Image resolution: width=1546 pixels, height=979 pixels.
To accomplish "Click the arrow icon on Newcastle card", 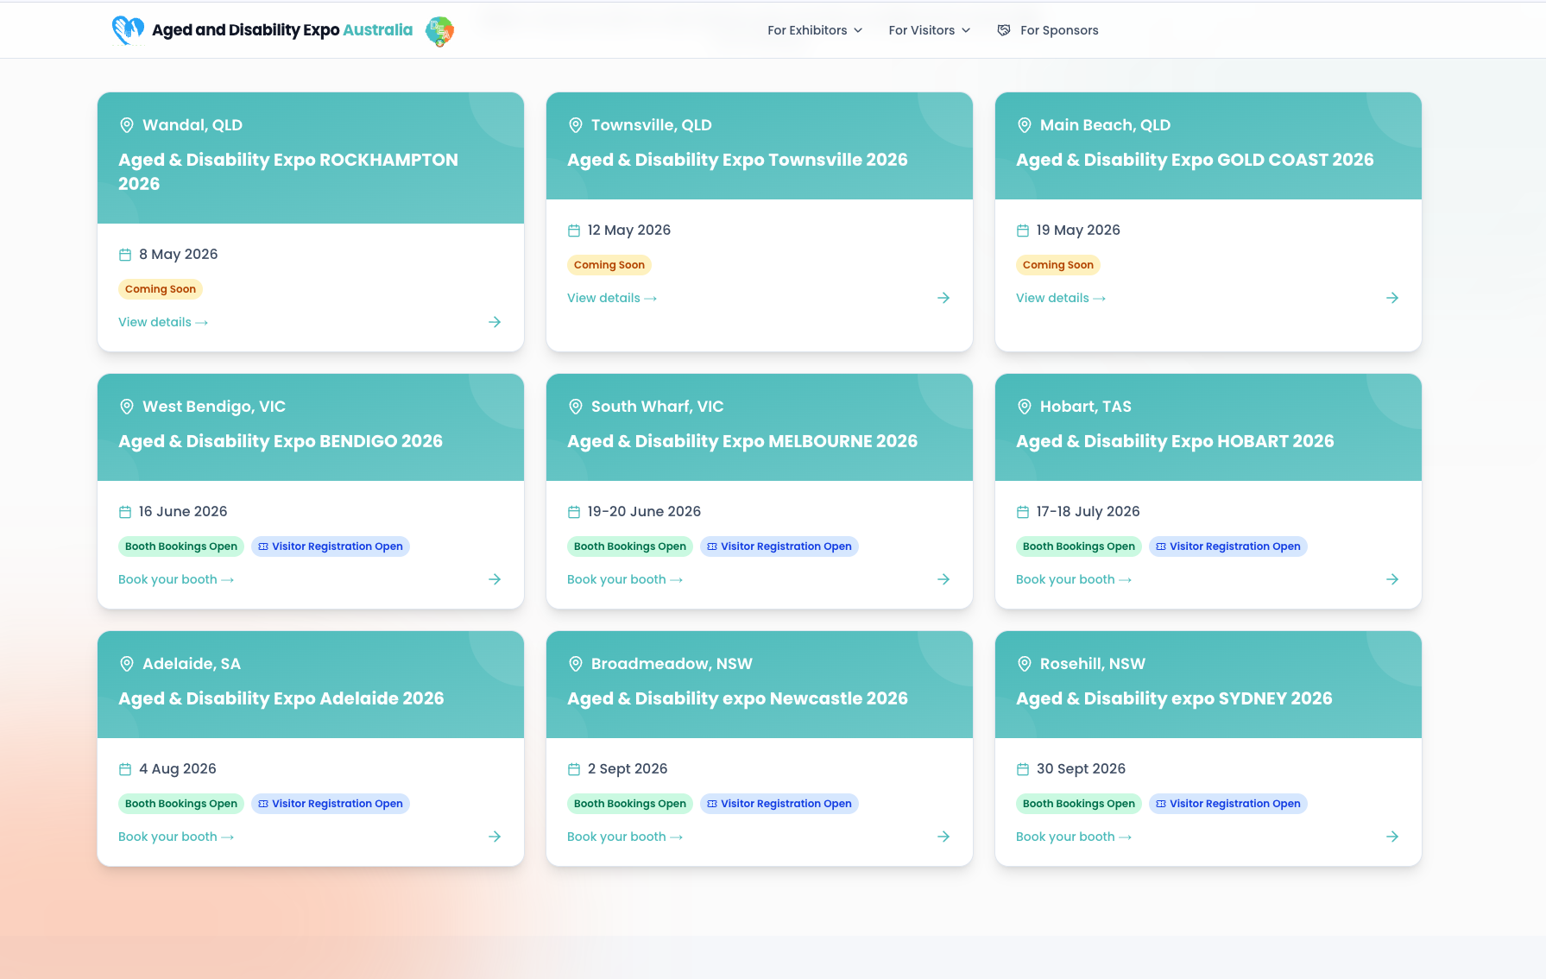I will pyautogui.click(x=943, y=837).
